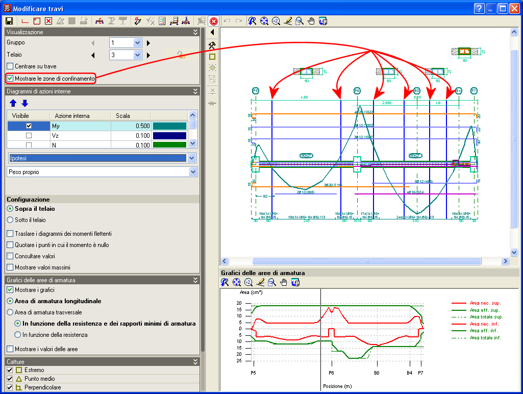Viewport: 523px width, 394px height.
Task: Click the dark blue color swatch for Vz
Action: (169, 135)
